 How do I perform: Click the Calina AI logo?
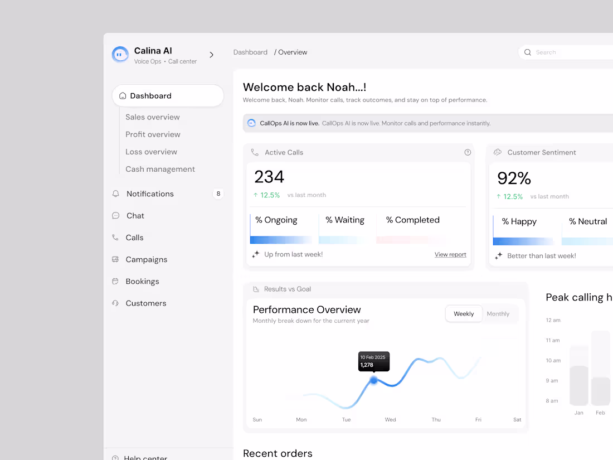[x=120, y=54]
